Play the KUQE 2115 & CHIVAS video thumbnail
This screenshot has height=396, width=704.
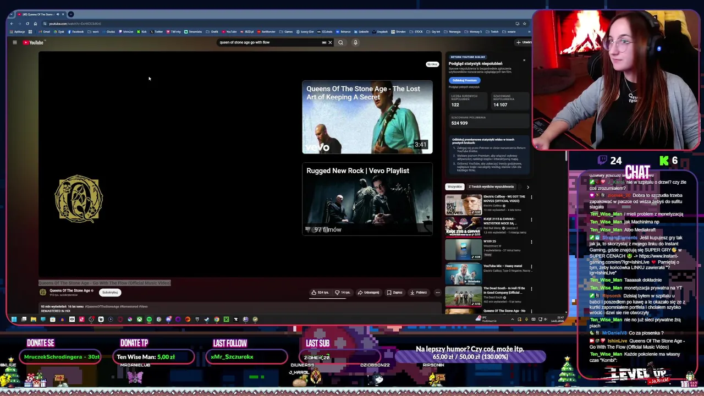click(463, 227)
